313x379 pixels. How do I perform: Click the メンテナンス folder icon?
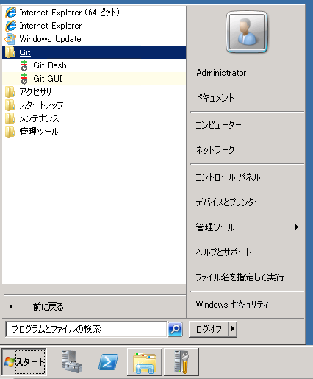click(10, 118)
